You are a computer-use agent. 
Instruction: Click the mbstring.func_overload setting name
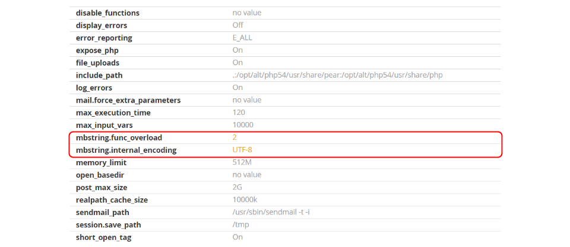(119, 137)
